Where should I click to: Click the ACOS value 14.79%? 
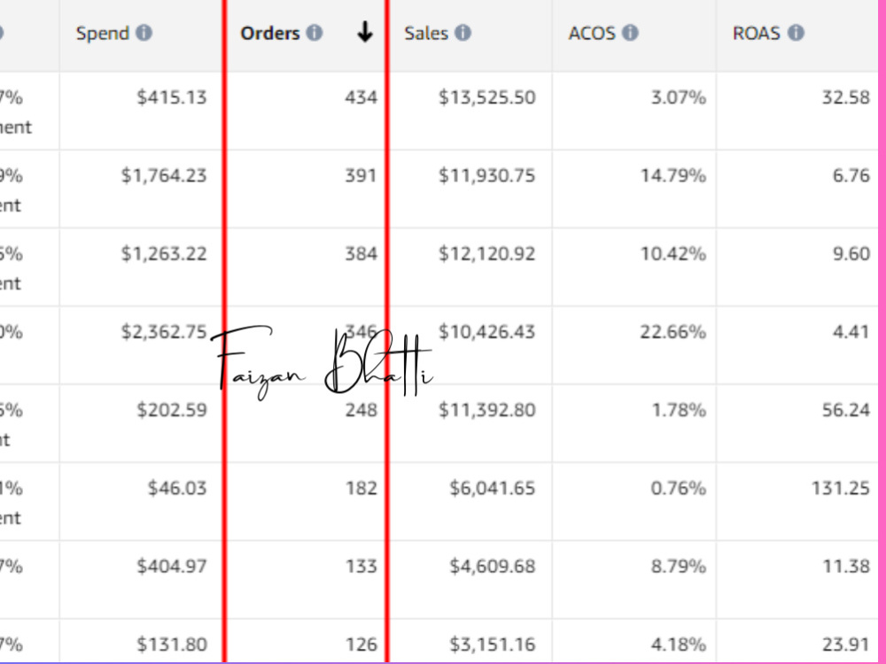[x=673, y=175]
